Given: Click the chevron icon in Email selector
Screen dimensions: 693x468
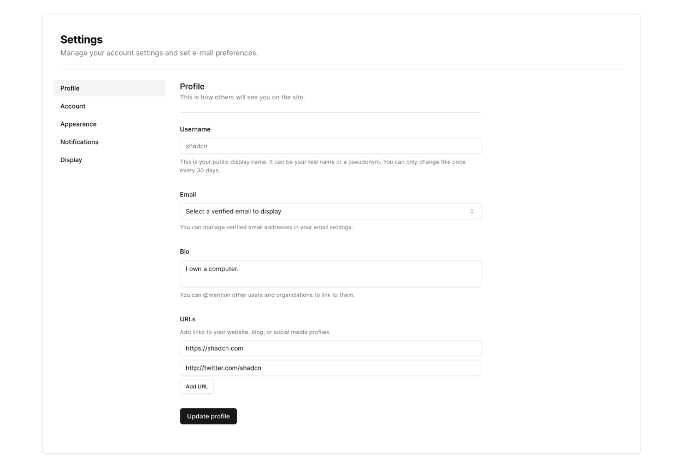Looking at the screenshot, I should (x=472, y=211).
